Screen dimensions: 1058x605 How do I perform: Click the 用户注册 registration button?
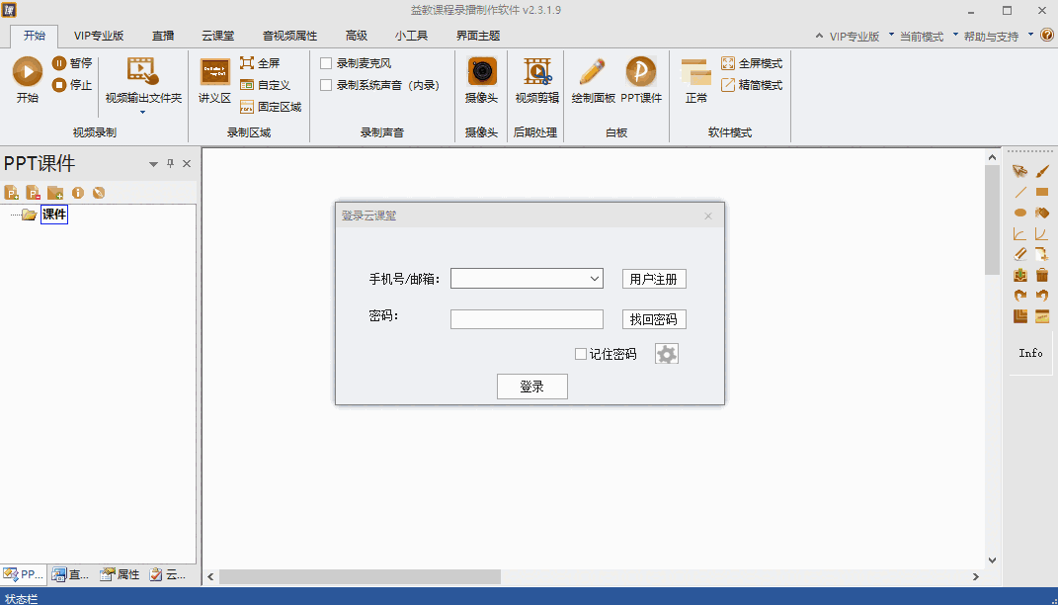(x=653, y=278)
